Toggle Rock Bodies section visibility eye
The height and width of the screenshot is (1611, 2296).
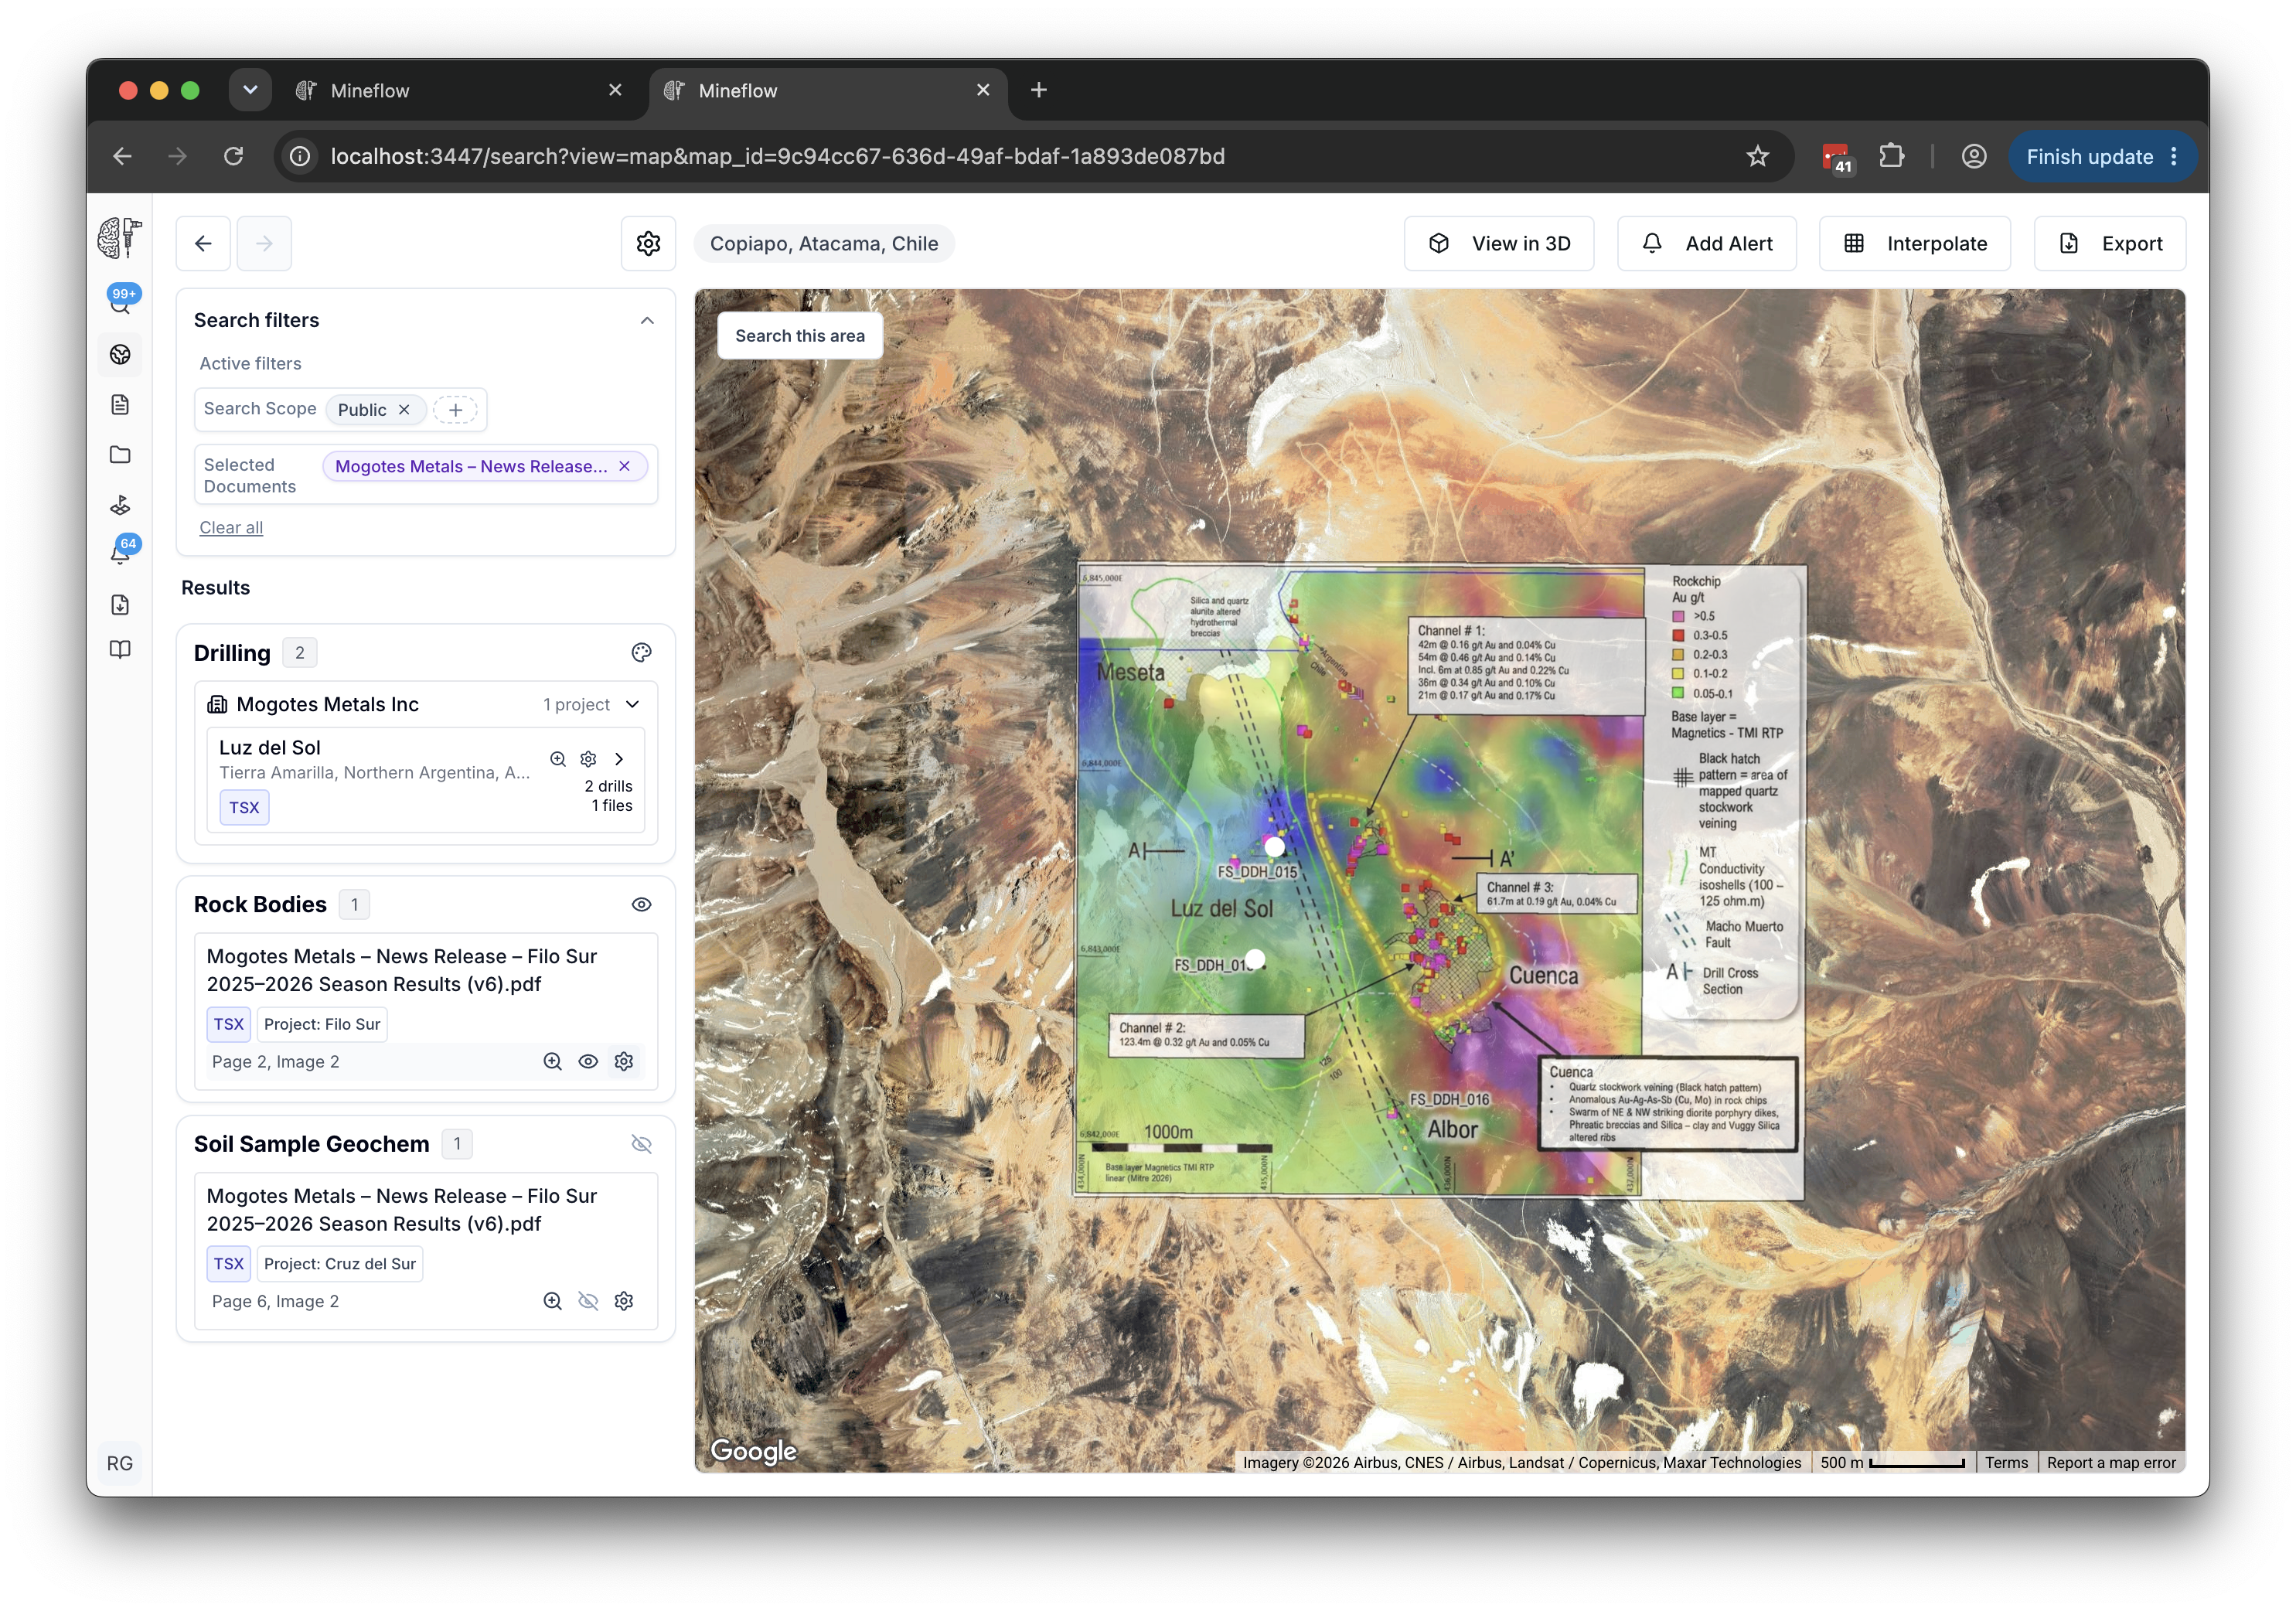(x=641, y=905)
